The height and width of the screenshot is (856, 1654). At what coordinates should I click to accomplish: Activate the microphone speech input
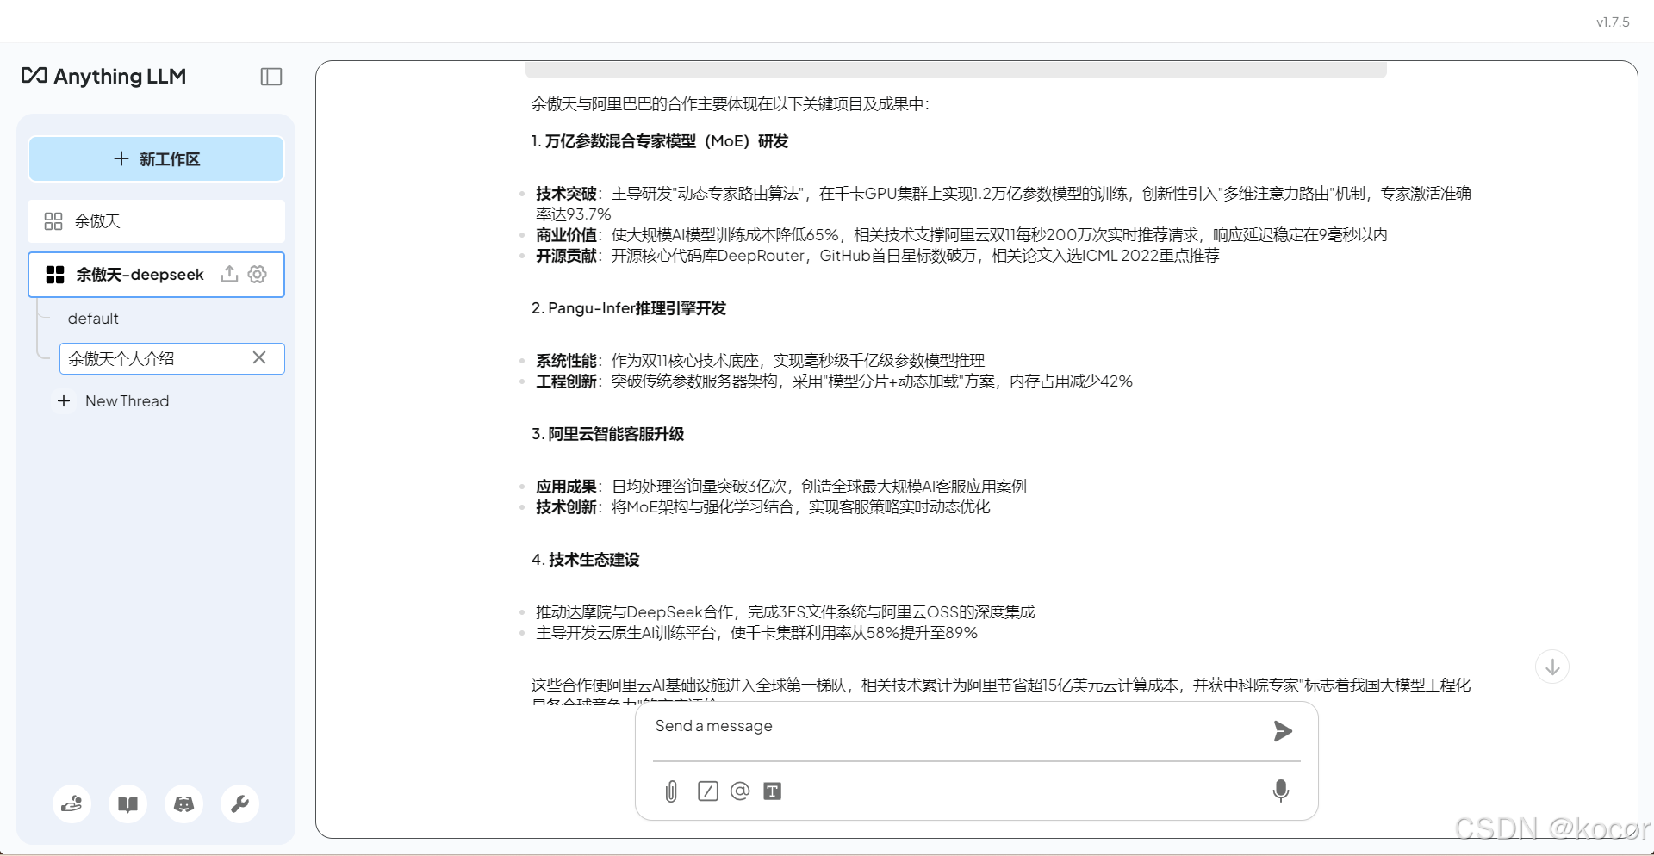[x=1281, y=791]
